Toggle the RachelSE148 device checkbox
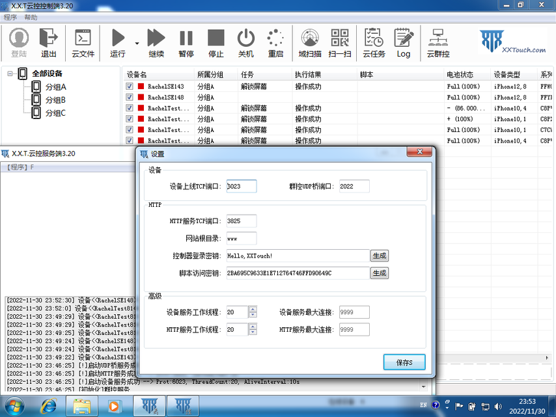Screen dimensions: 556x417 (130, 98)
